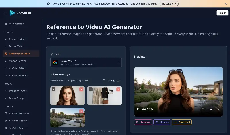
Task: Click the video progress bar
Action: coord(178,113)
